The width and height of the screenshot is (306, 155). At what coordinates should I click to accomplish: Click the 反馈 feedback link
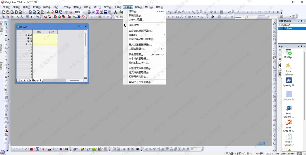tap(261, 143)
